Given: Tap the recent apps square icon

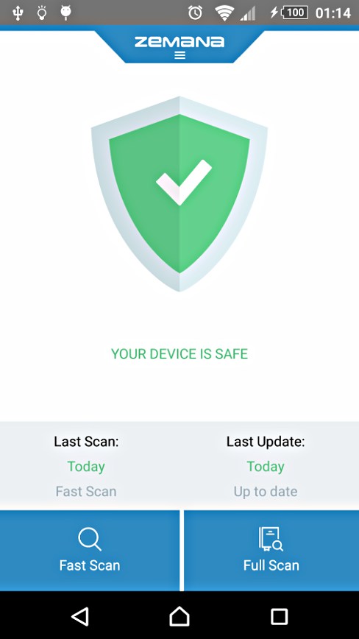Looking at the screenshot, I should pyautogui.click(x=280, y=617).
